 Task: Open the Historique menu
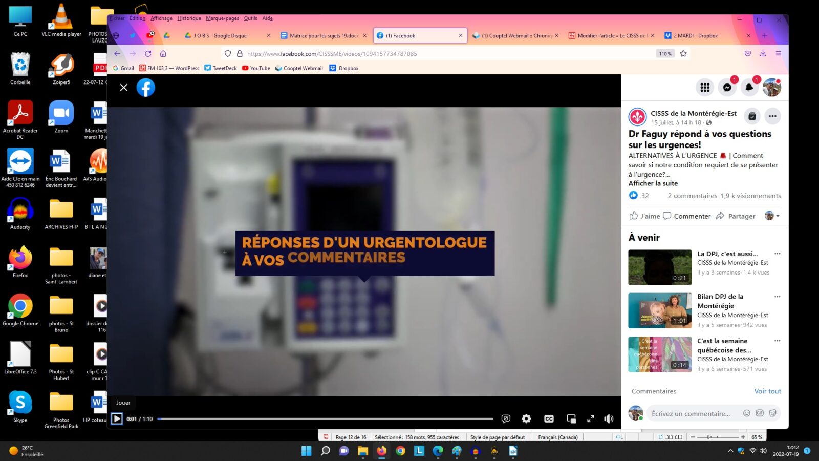click(x=189, y=18)
